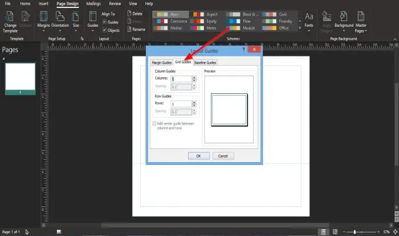Click two-page spread view icon in status bar
This screenshot has width=399, height=236.
click(335, 231)
